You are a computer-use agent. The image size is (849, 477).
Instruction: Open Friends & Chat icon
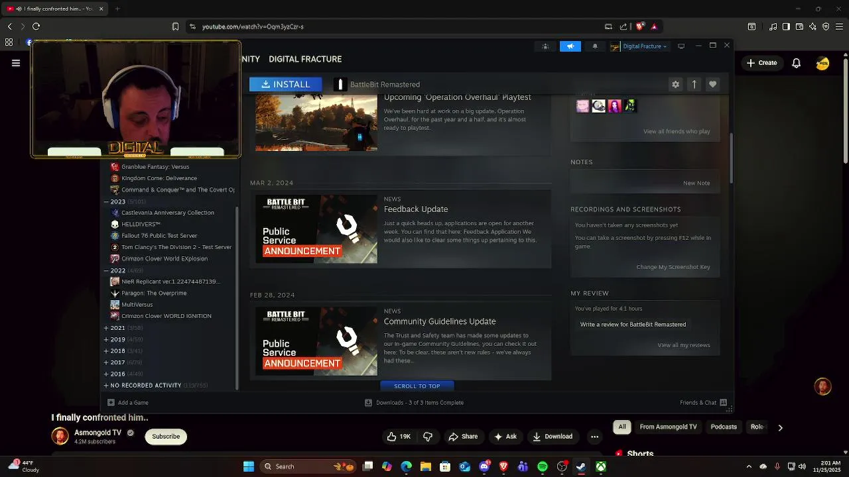coord(723,403)
